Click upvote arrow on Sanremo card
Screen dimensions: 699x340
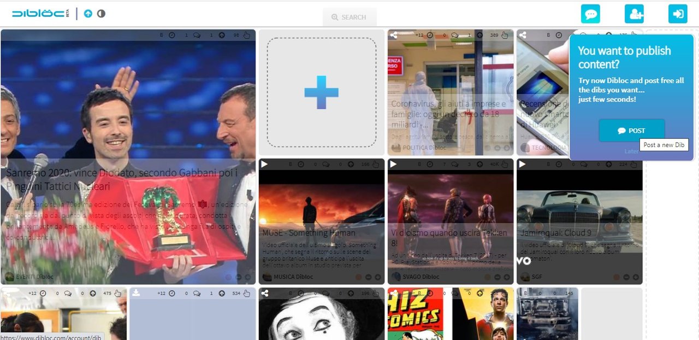(222, 35)
